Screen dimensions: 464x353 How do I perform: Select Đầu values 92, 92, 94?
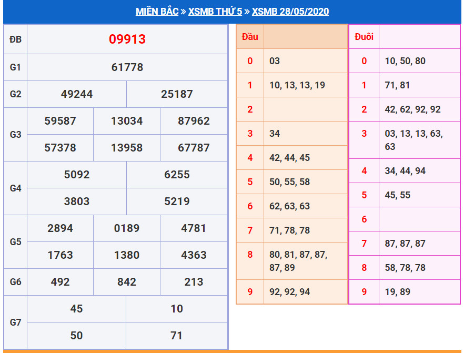pos(290,292)
